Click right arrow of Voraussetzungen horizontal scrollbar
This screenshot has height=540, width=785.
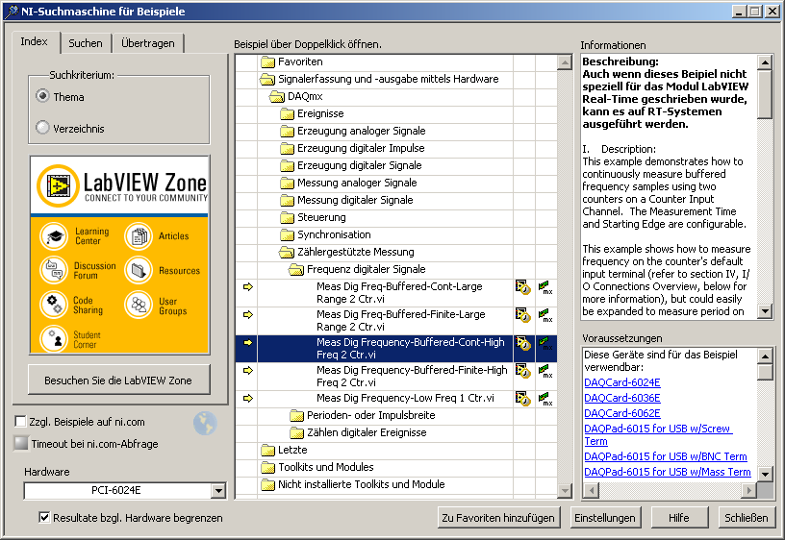click(749, 490)
